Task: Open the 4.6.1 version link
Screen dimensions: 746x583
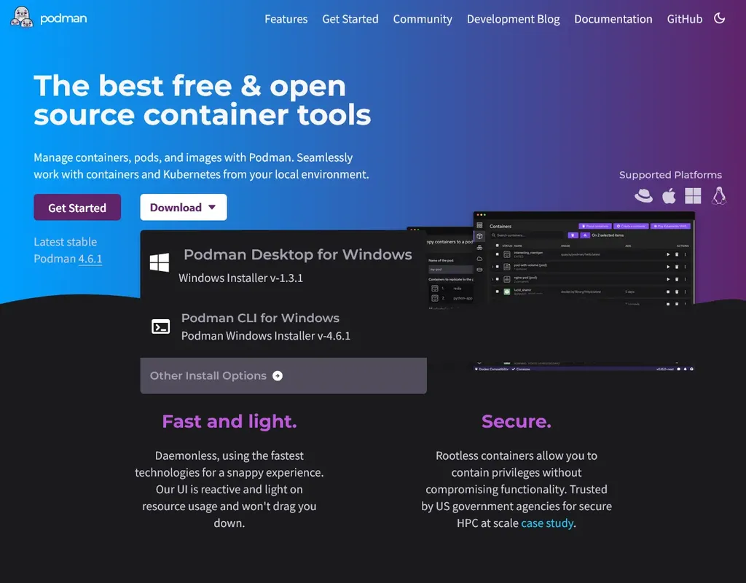Action: click(x=90, y=259)
